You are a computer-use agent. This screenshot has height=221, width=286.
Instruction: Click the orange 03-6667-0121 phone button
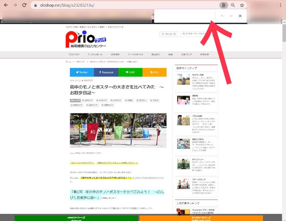[x=201, y=218]
